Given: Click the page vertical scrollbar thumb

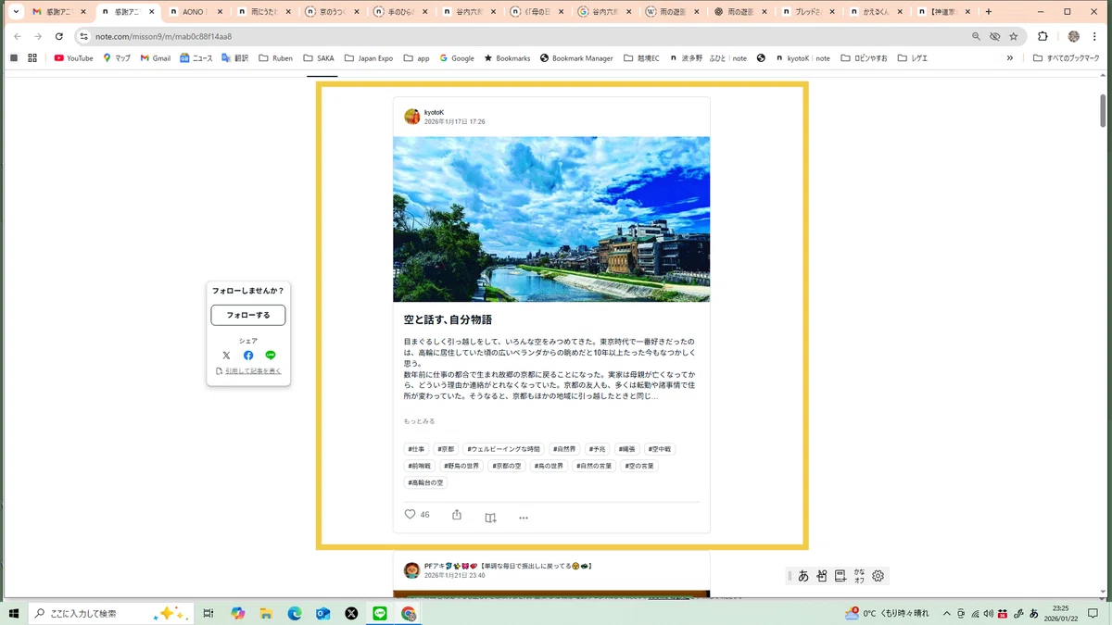Looking at the screenshot, I should click(x=1103, y=109).
